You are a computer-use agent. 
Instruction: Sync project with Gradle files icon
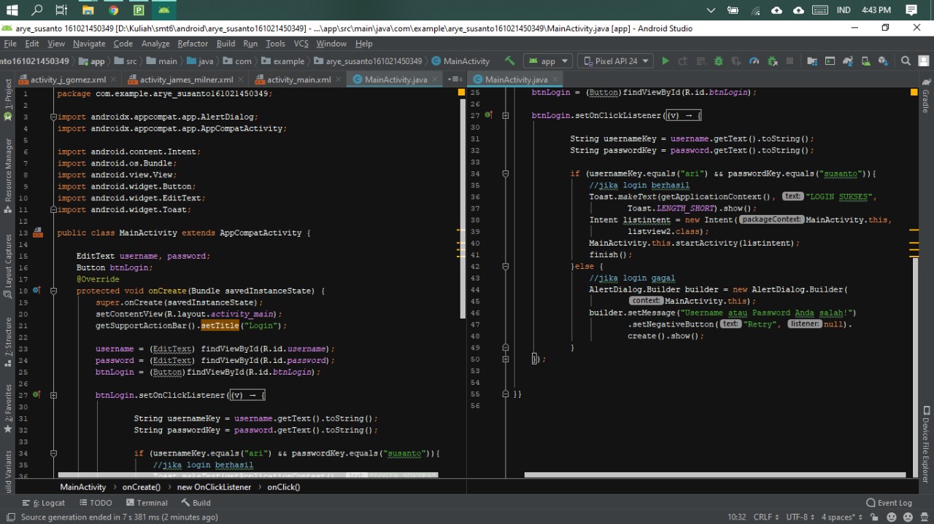click(x=847, y=61)
